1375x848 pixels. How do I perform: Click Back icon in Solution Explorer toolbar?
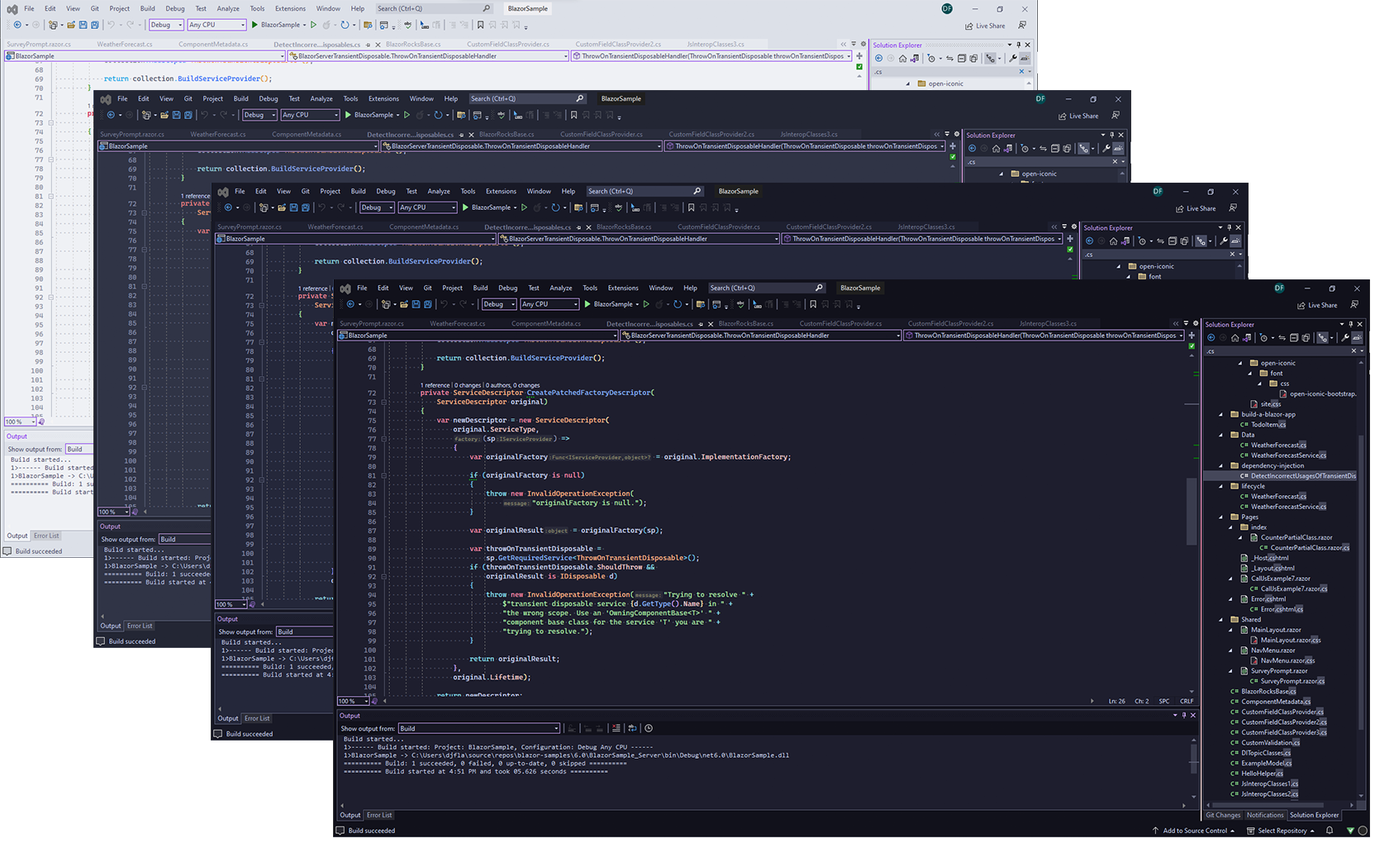1211,337
